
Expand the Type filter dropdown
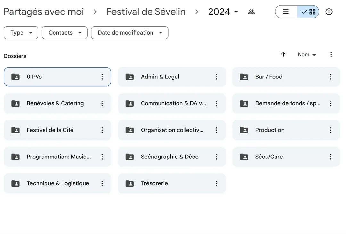click(x=21, y=33)
